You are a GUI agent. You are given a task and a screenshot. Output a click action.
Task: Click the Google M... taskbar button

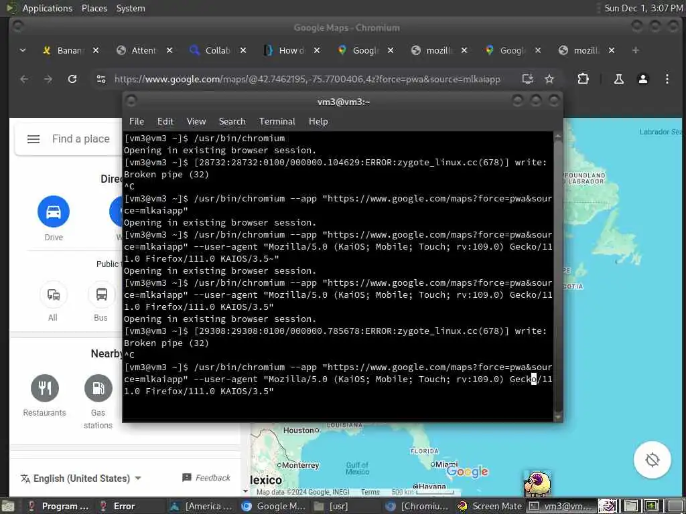pos(274,506)
